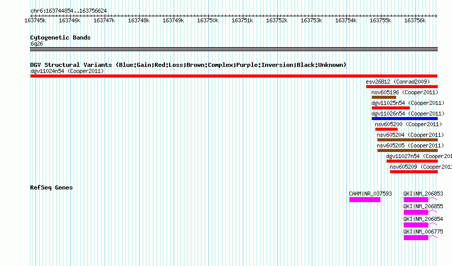Click the QKI NM_206854 magenta exon
This screenshot has width=452, height=266.
(415, 225)
